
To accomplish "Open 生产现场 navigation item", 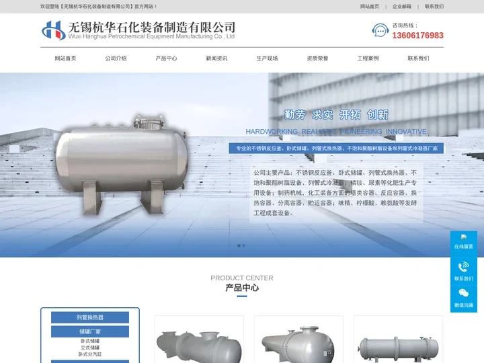I will (267, 58).
